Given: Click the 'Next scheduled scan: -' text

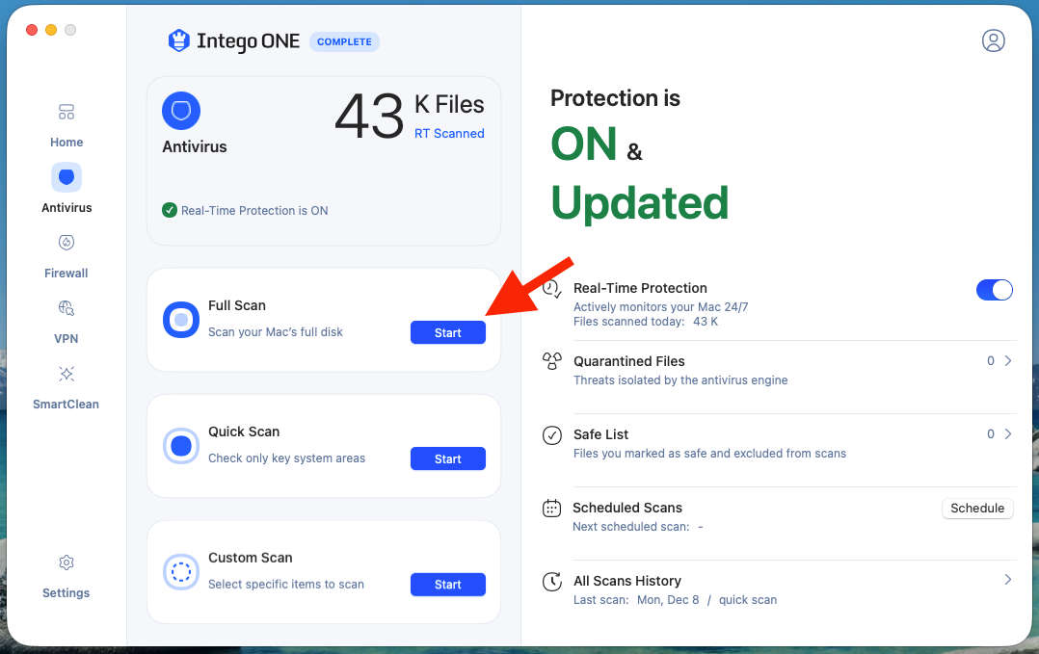Looking at the screenshot, I should [637, 527].
